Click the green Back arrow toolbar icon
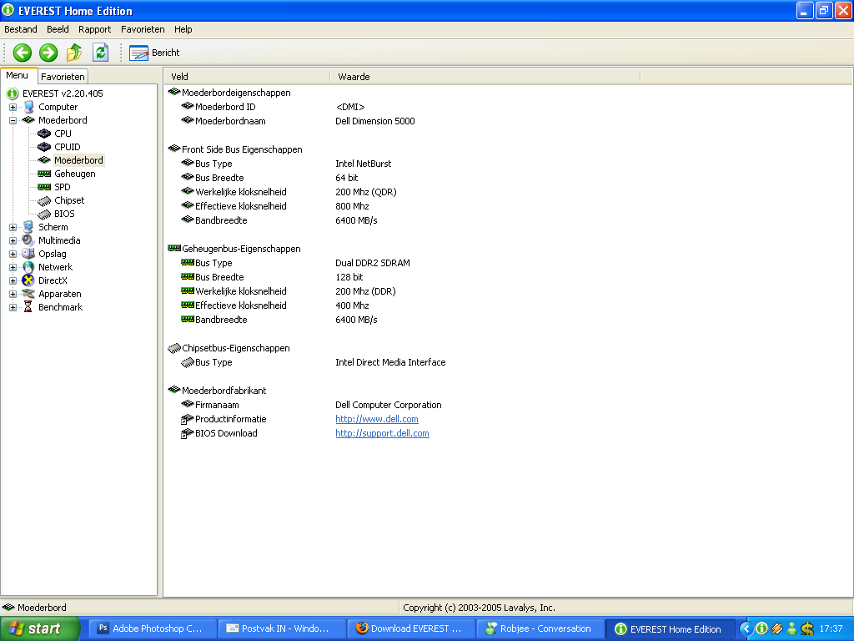 click(x=23, y=53)
